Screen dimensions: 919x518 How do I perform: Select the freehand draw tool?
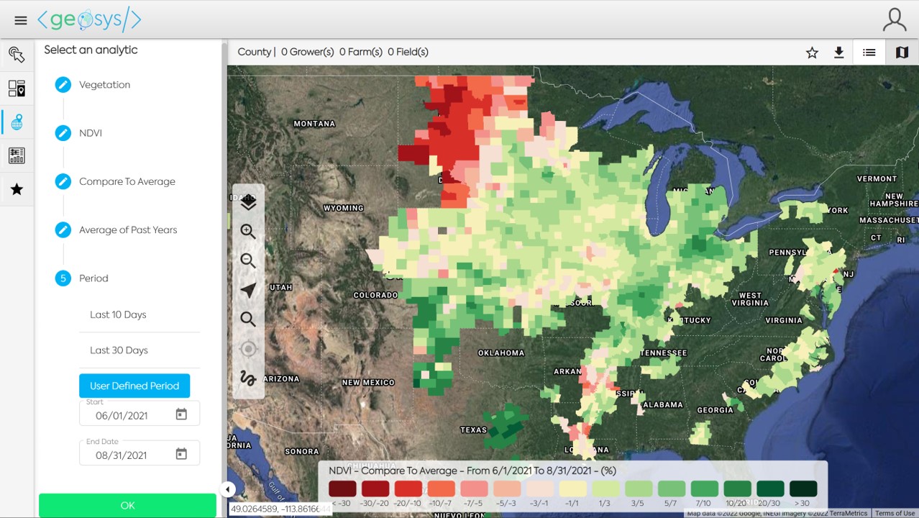coord(248,378)
